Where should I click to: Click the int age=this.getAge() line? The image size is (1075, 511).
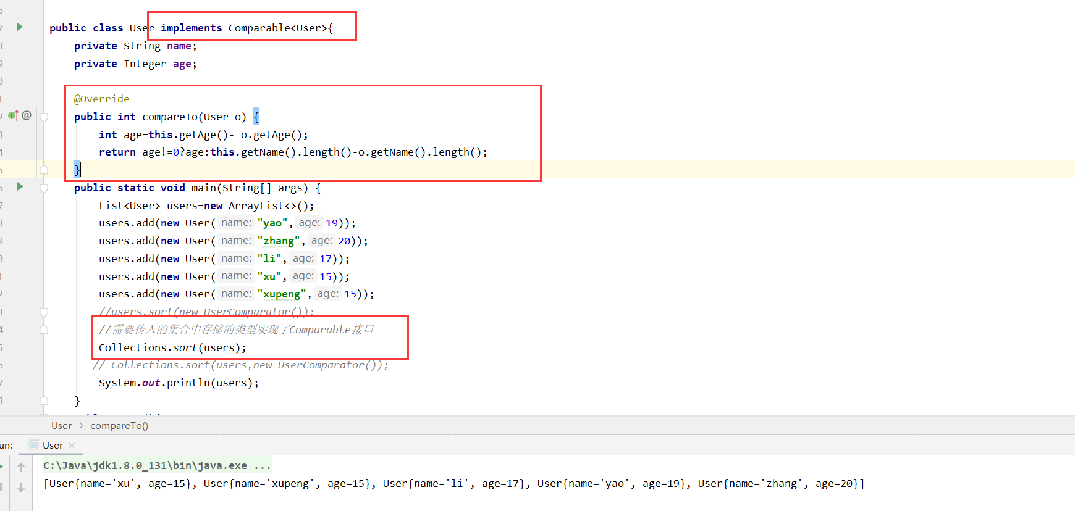(x=203, y=135)
